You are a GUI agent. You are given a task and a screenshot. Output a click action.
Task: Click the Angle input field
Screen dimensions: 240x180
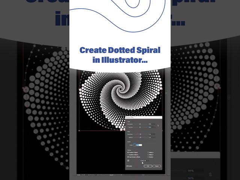139,145
